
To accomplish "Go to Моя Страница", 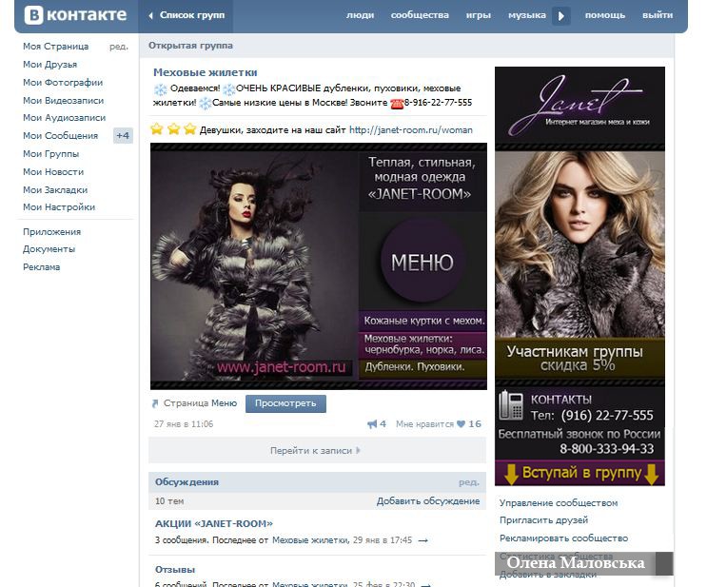I will coord(55,47).
